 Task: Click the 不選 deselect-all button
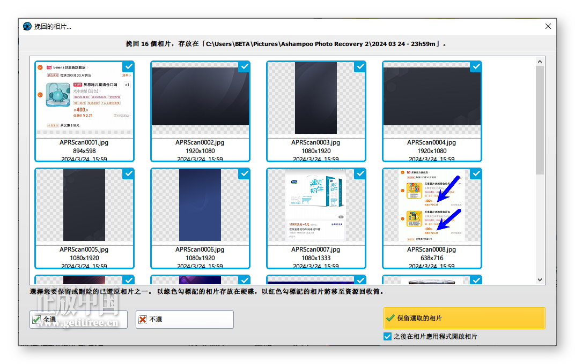[185, 320]
